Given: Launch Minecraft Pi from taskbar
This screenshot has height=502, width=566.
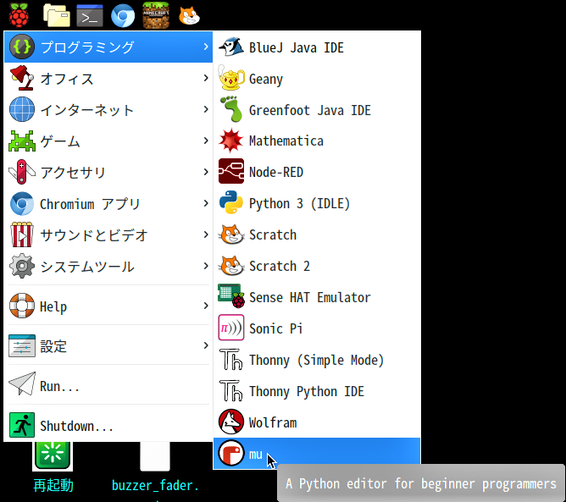Looking at the screenshot, I should (x=156, y=15).
